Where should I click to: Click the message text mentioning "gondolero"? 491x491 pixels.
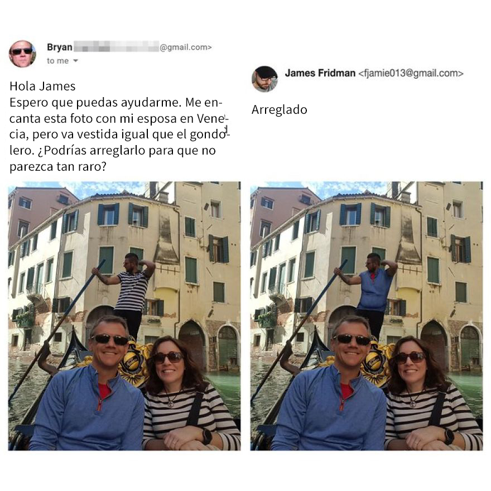click(119, 134)
